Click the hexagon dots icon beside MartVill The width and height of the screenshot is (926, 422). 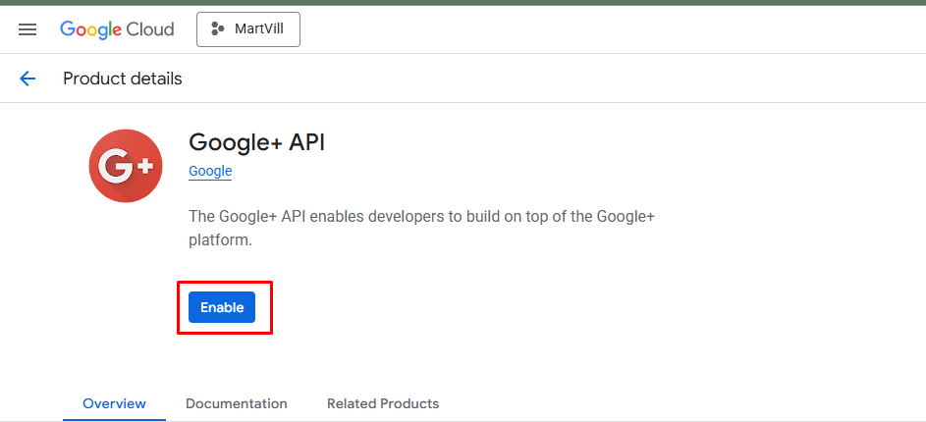point(218,29)
